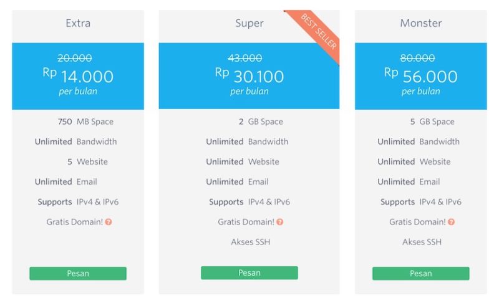Click the Rp 30.100 price
Viewport: 499px width, 305px height.
249,76
